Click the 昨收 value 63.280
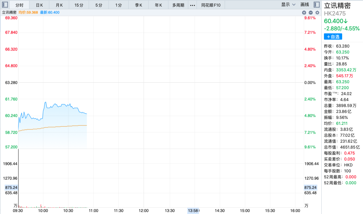The image size is (363, 214). 343,46
